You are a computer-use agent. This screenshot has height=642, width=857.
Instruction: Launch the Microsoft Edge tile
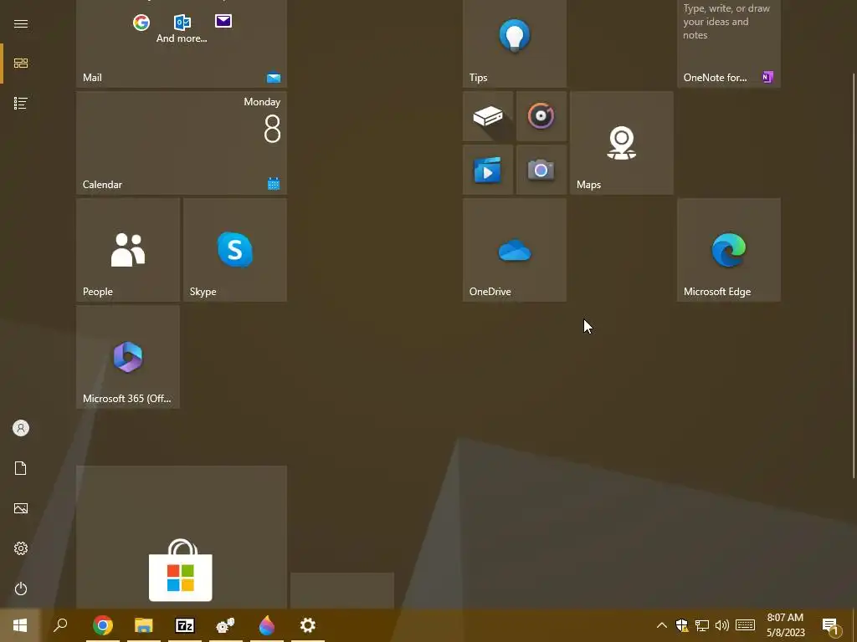(x=729, y=250)
